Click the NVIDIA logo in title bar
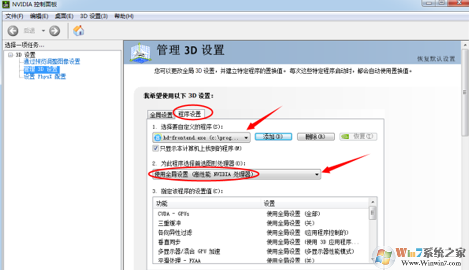The width and height of the screenshot is (469, 270). pos(6,4)
